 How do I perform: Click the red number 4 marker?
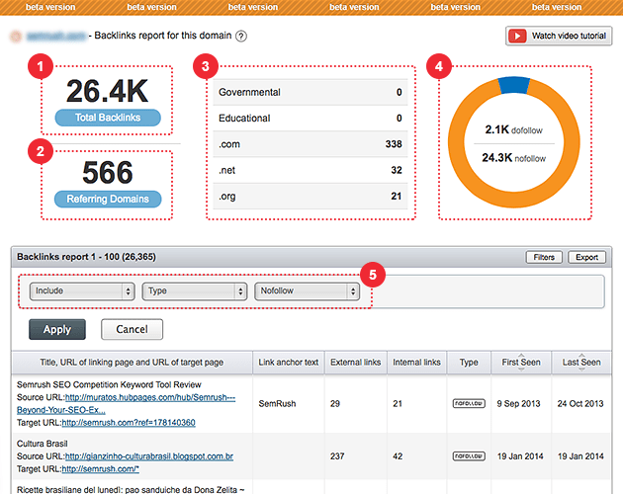tap(437, 66)
